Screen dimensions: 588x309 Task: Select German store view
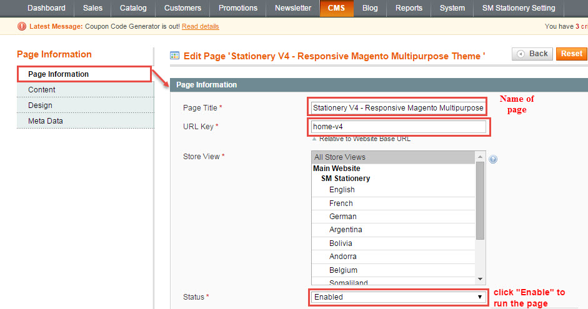[393, 217]
